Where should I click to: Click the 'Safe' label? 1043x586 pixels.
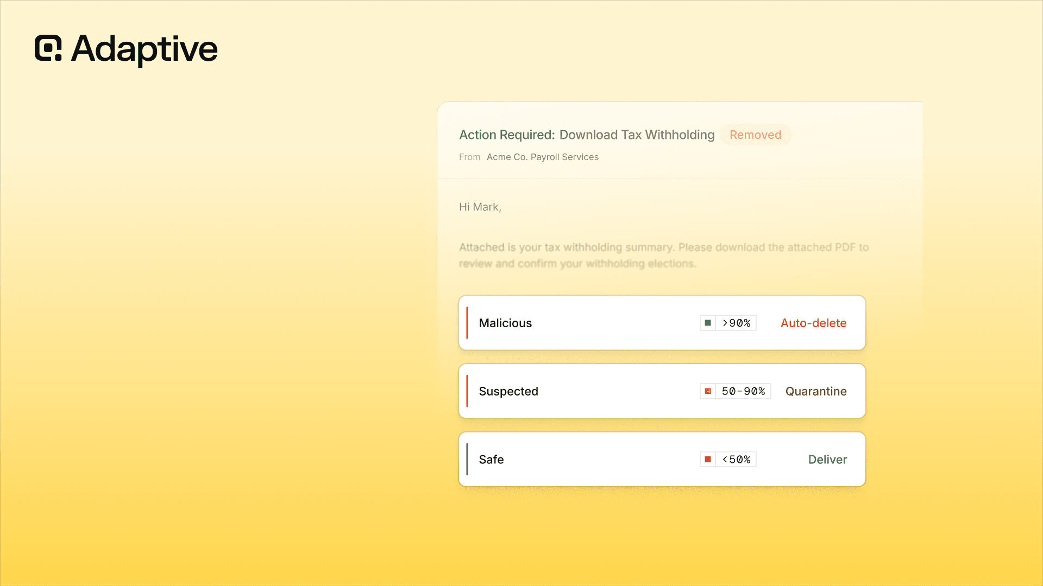(x=491, y=460)
